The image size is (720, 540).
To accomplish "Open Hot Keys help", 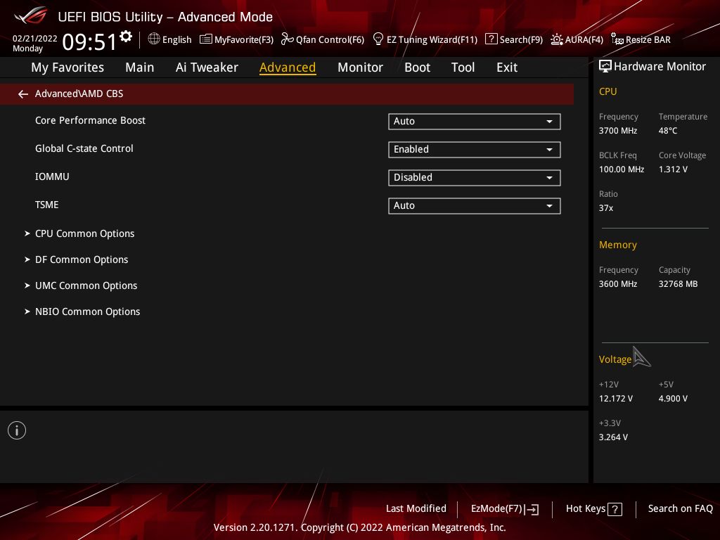I will 593,509.
